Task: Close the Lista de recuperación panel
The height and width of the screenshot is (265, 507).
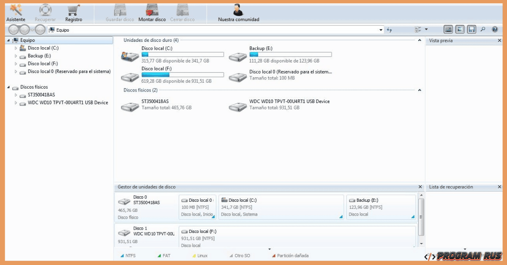Action: (499, 187)
